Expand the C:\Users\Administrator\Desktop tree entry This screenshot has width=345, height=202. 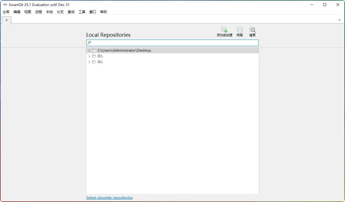pos(89,50)
